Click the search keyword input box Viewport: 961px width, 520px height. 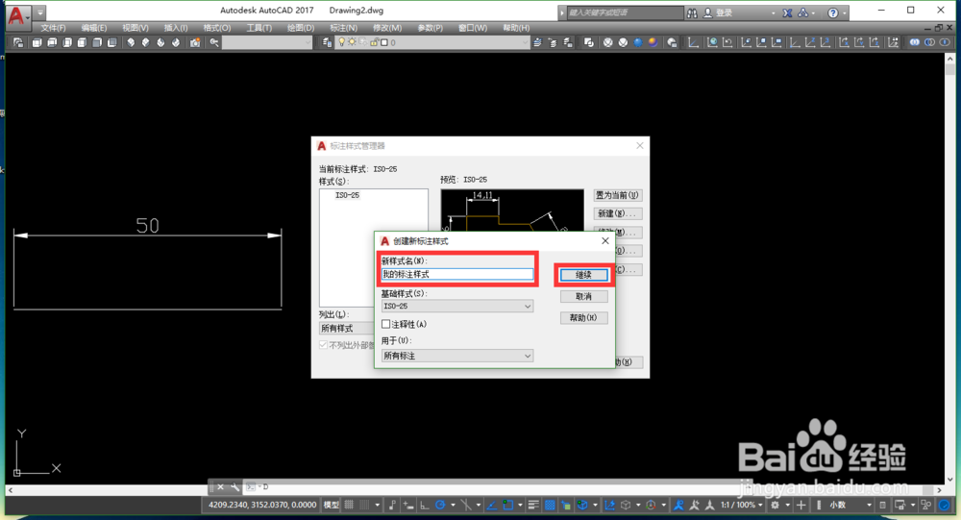[x=624, y=12]
